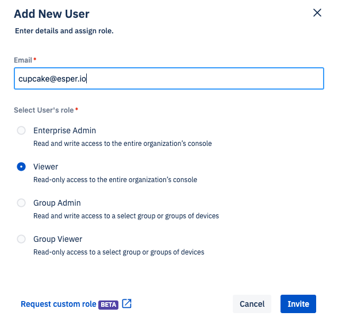Focus the Email input field
The image size is (338, 320).
pyautogui.click(x=169, y=79)
